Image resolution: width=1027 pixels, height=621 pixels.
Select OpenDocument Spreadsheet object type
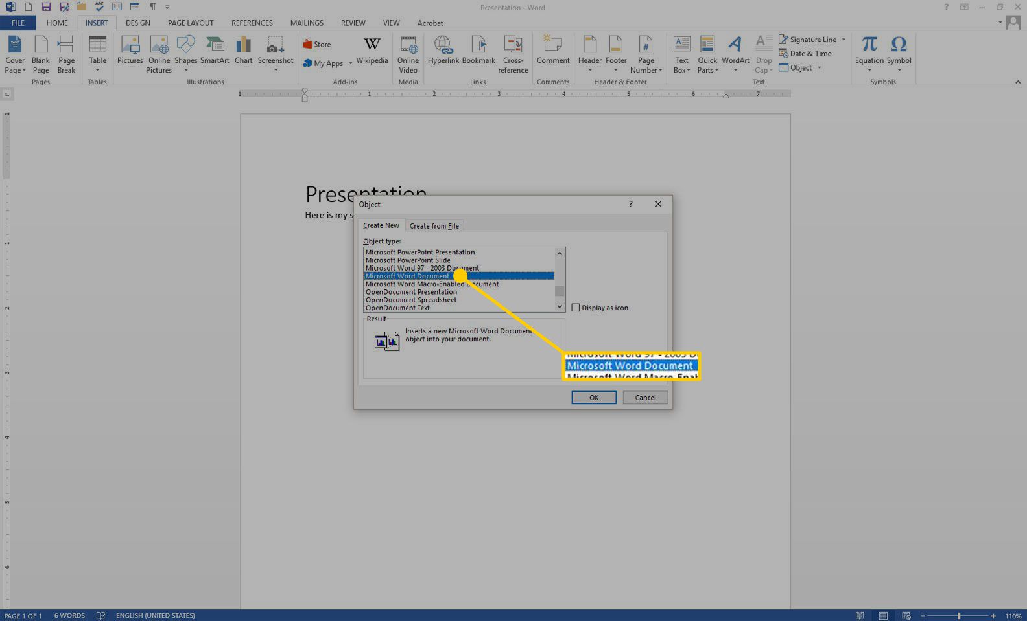click(x=459, y=300)
